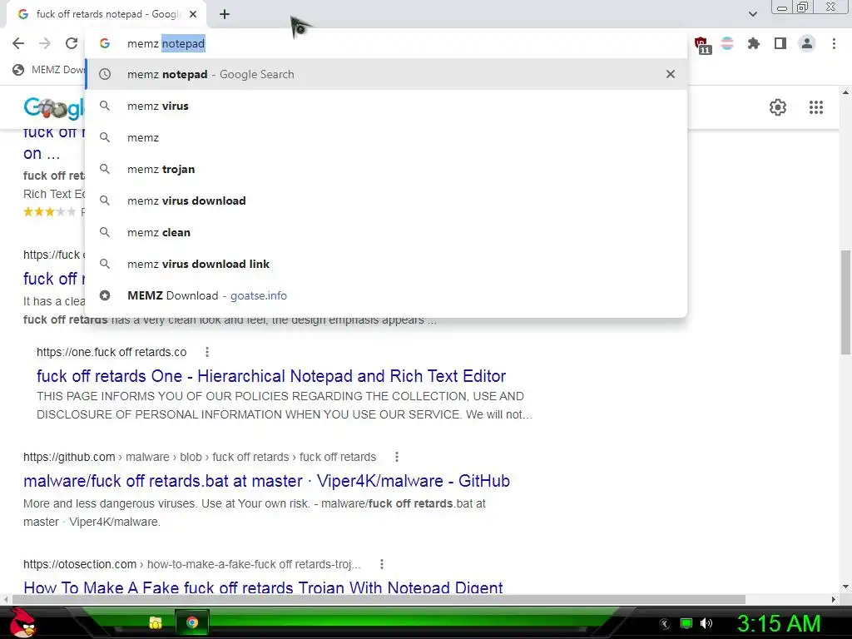Screen dimensions: 852x639
Task: Go forward to the next page
Action: (45, 43)
